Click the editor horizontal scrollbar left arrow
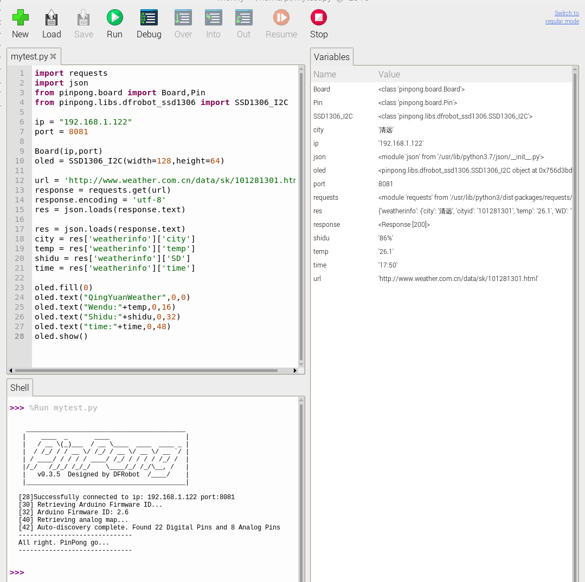The width and height of the screenshot is (585, 582). [x=10, y=370]
